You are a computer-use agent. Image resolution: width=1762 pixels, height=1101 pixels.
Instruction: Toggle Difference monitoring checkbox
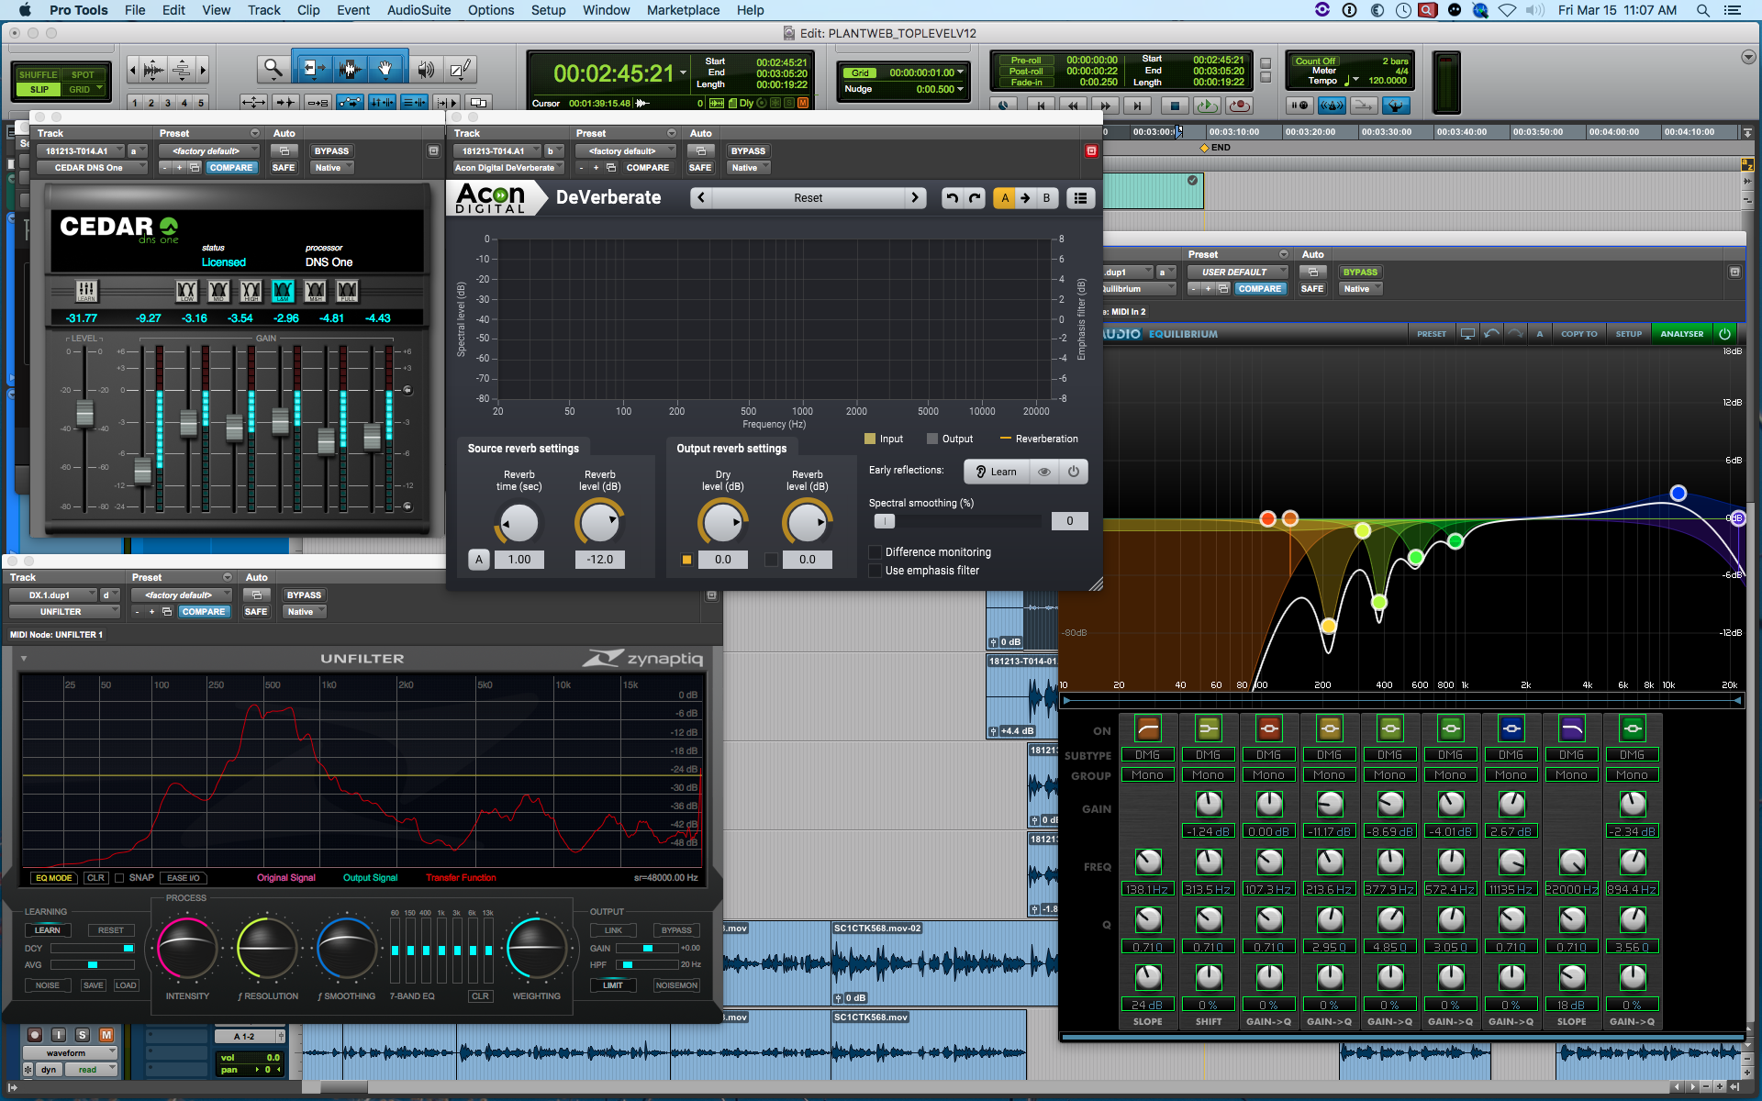pos(875,552)
